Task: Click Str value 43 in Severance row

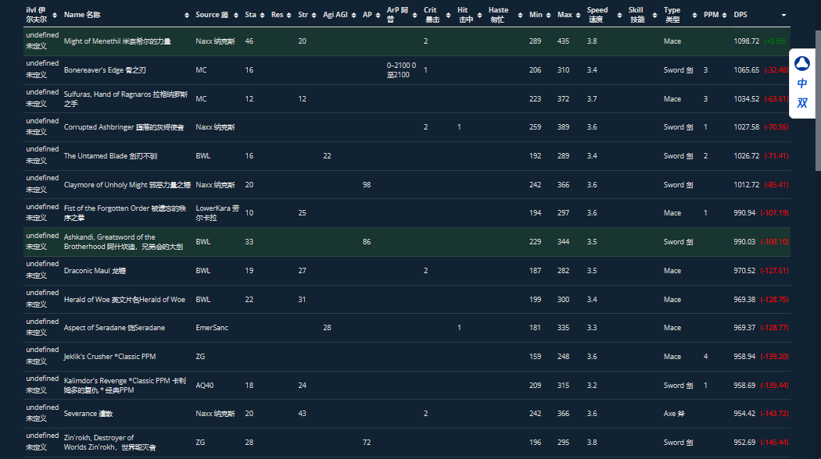Action: click(x=302, y=414)
